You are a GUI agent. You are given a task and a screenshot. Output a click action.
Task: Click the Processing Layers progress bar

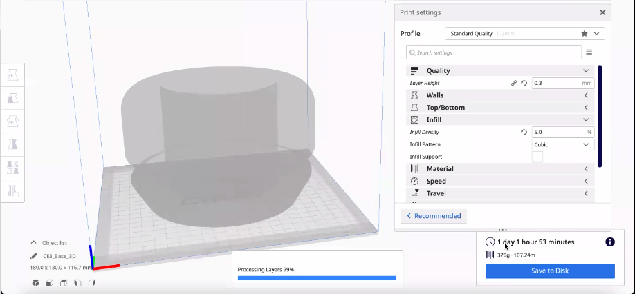tap(317, 278)
